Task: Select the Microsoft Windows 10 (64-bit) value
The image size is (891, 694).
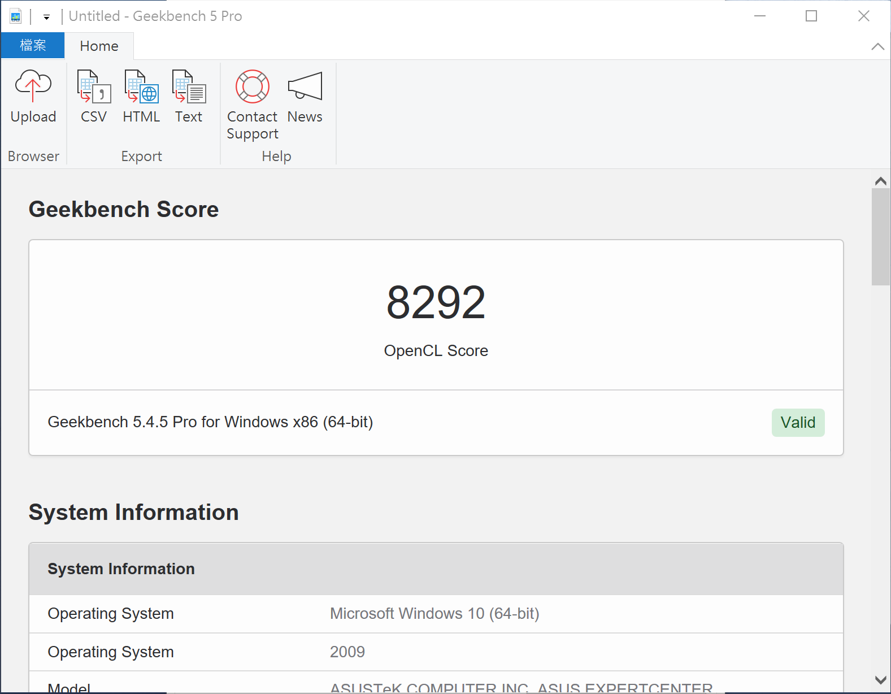Action: (434, 614)
